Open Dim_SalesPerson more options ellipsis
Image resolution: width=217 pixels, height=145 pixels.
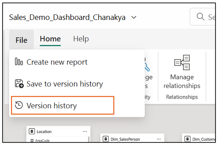[x=159, y=139]
